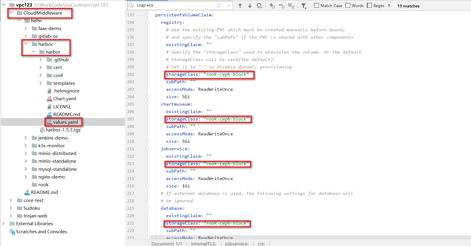Screen dimensions: 471x246
Task: Open Chart.yaml in the project tree
Action: [65, 98]
